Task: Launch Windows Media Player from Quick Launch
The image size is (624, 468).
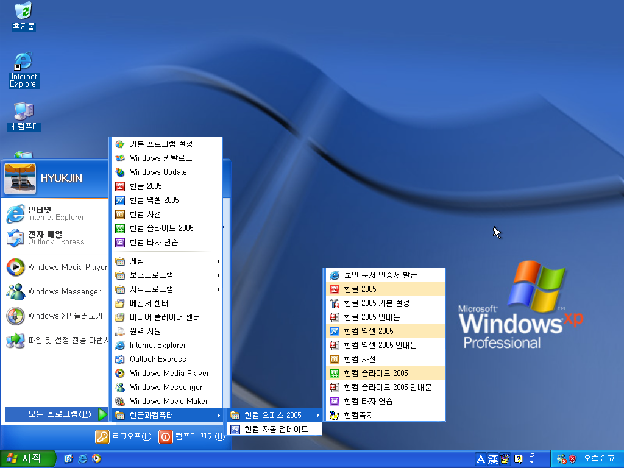Action: (97, 459)
